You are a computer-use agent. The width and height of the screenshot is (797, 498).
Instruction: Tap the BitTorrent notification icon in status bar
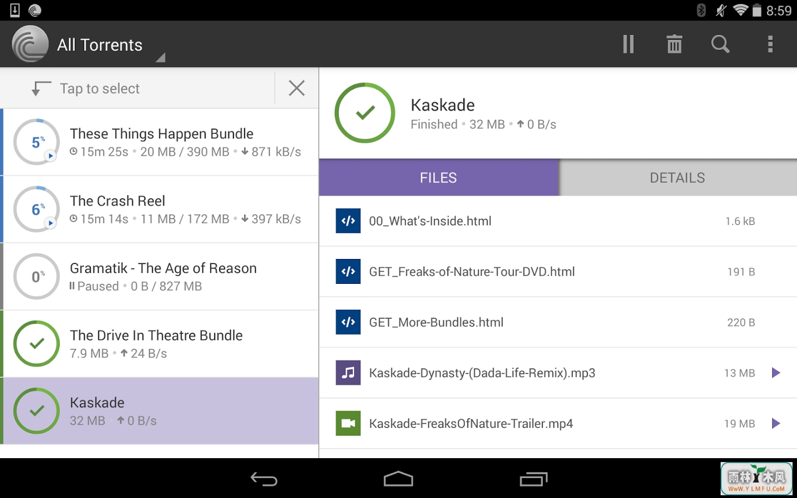(x=34, y=10)
